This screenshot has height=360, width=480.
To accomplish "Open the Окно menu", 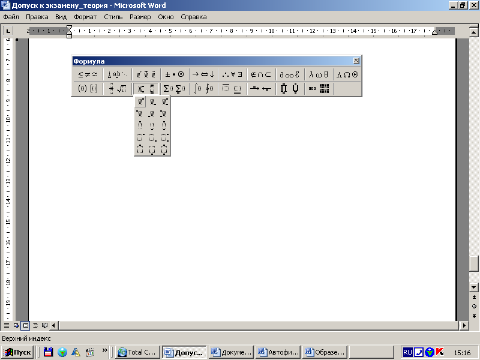I will coord(166,17).
